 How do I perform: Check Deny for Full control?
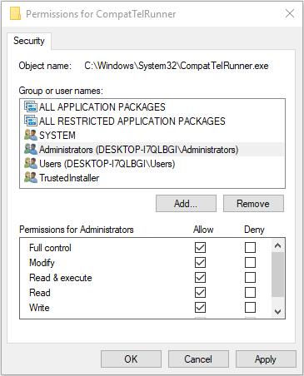click(x=250, y=247)
